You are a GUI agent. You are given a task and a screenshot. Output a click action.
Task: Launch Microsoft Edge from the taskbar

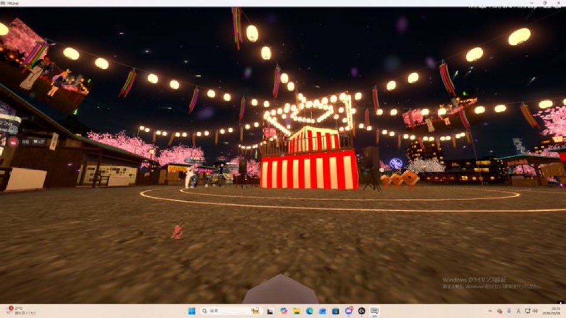310,311
